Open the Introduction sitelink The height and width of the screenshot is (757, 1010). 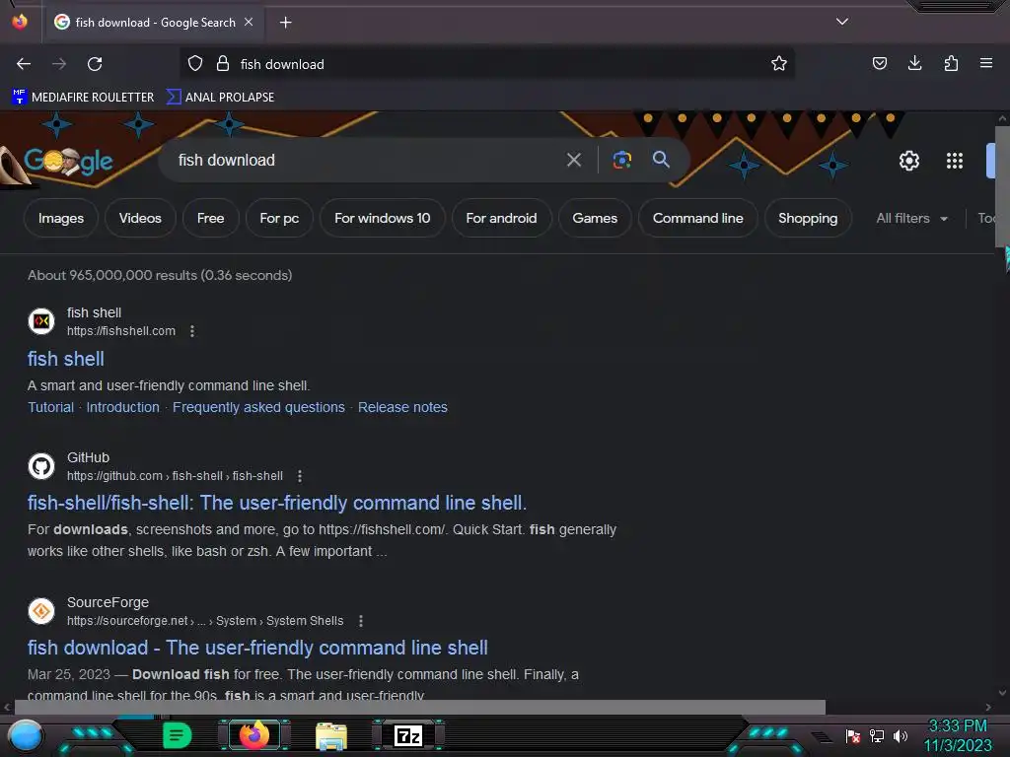pyautogui.click(x=123, y=407)
